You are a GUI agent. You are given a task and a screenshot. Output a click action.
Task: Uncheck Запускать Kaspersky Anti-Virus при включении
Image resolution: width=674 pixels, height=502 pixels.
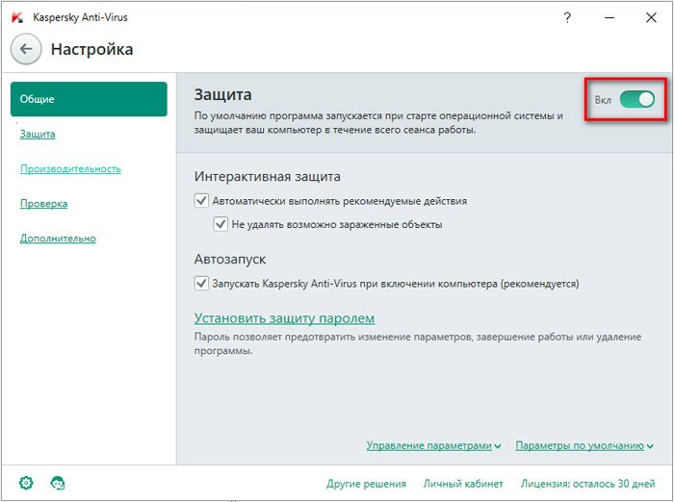201,284
